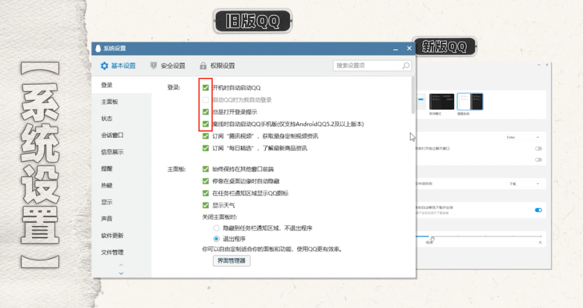Uncheck 离线时自动启动QQ手机版 option

pyautogui.click(x=206, y=124)
